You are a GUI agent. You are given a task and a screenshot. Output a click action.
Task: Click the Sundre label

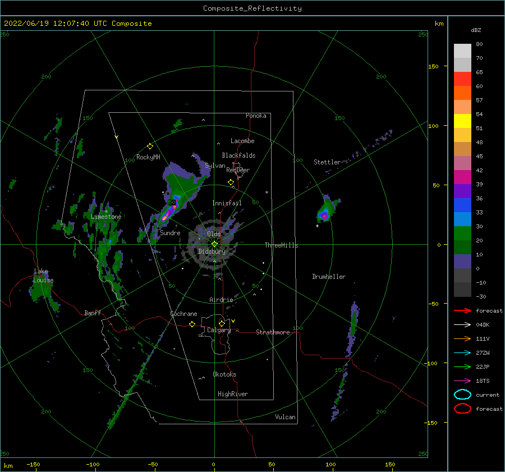[171, 233]
